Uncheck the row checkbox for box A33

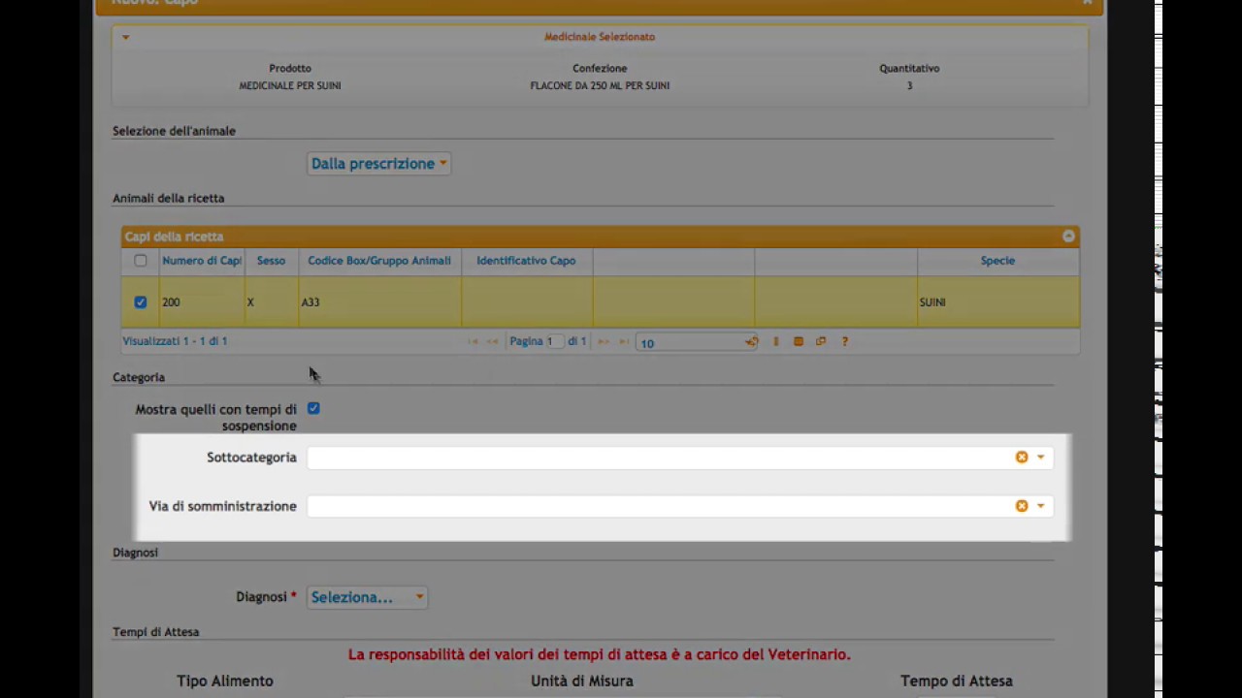(x=141, y=302)
